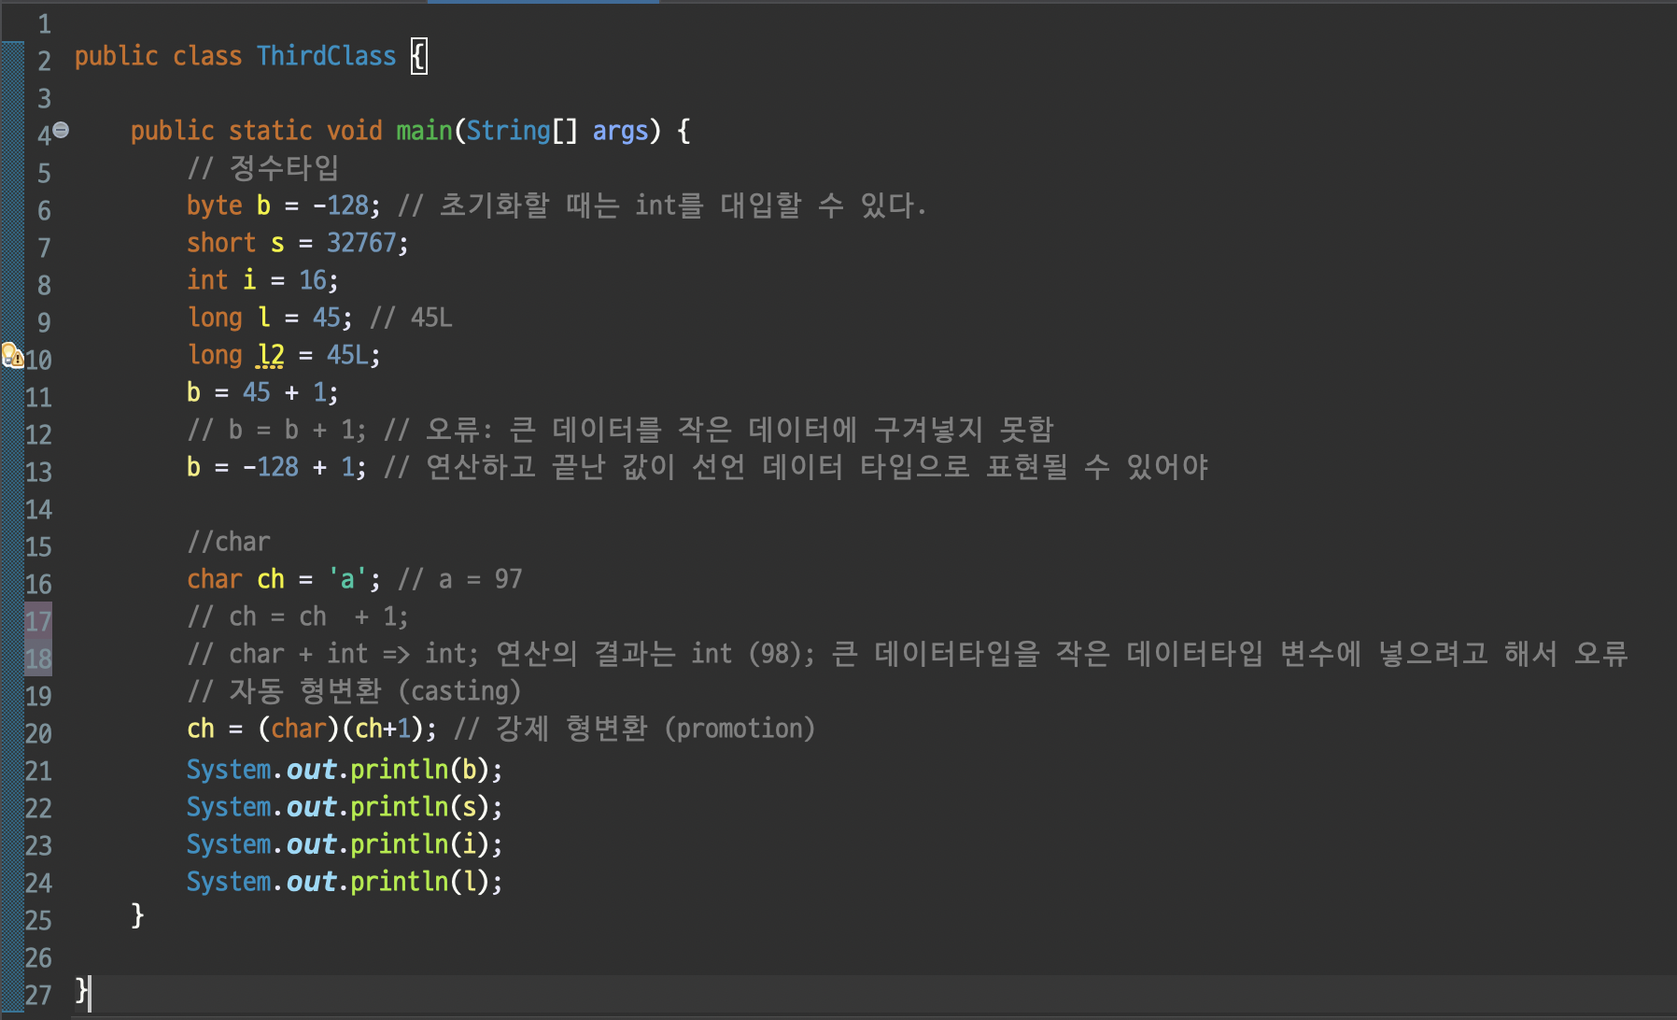Click the 45L literal on line 10
Screen dimensions: 1677x1020
(347, 355)
